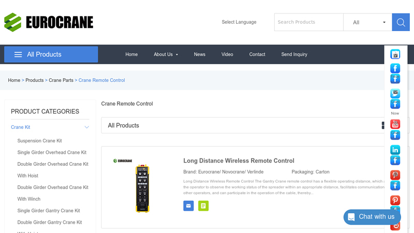Open Suspension Crane Kit category
Screen dimensions: 414x233
coord(40,141)
